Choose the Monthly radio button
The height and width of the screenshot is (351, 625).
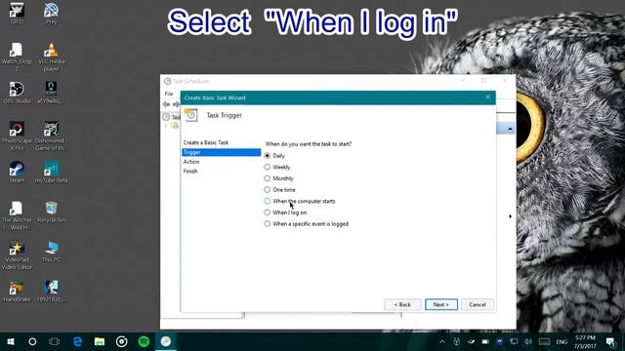coord(278,178)
